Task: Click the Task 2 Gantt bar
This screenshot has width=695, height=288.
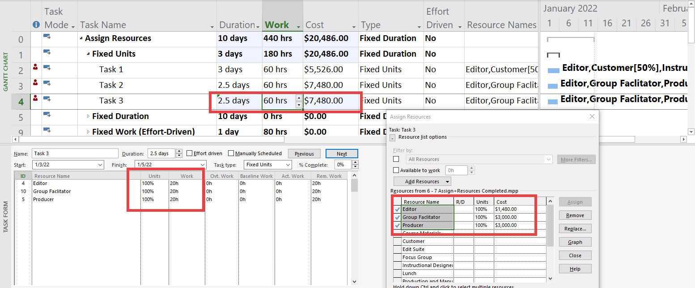Action: 552,86
